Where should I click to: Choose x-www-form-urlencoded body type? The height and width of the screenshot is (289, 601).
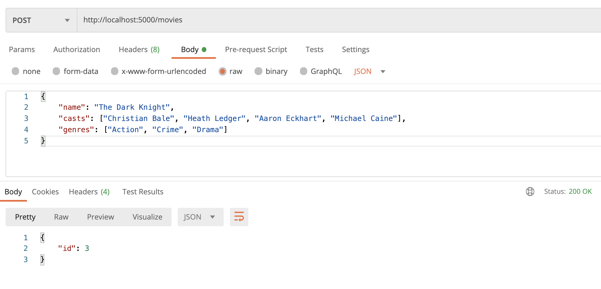click(x=114, y=71)
